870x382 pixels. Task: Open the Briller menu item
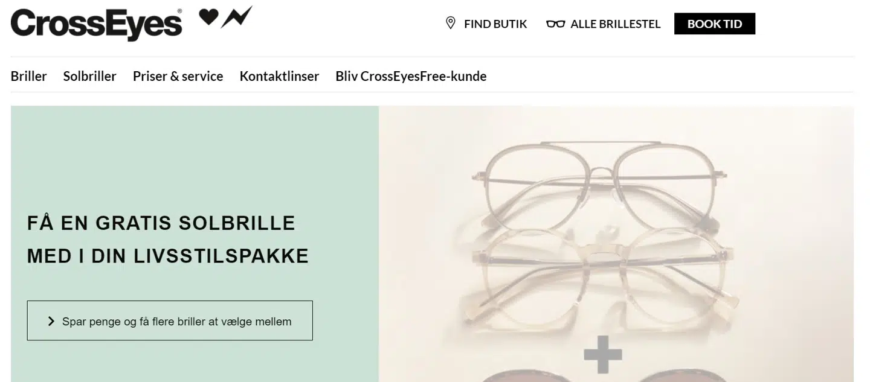tap(28, 76)
